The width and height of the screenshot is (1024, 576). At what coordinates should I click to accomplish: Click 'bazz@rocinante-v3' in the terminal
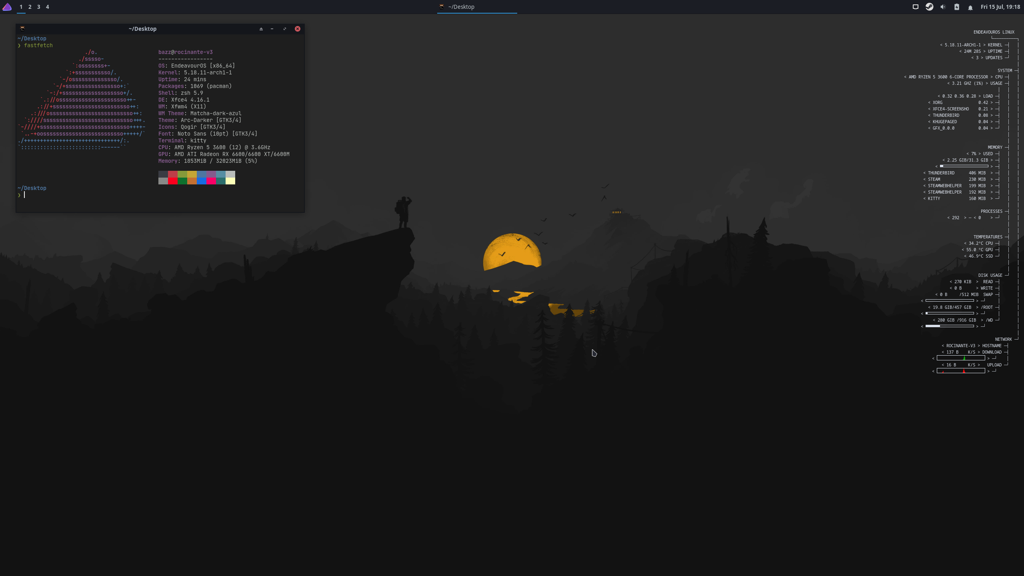(x=186, y=52)
